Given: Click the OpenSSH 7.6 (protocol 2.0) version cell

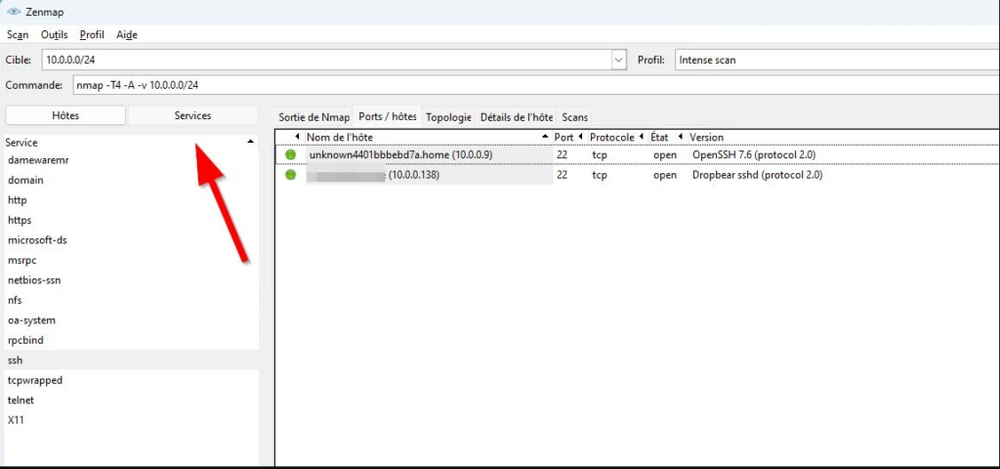Looking at the screenshot, I should tap(754, 154).
